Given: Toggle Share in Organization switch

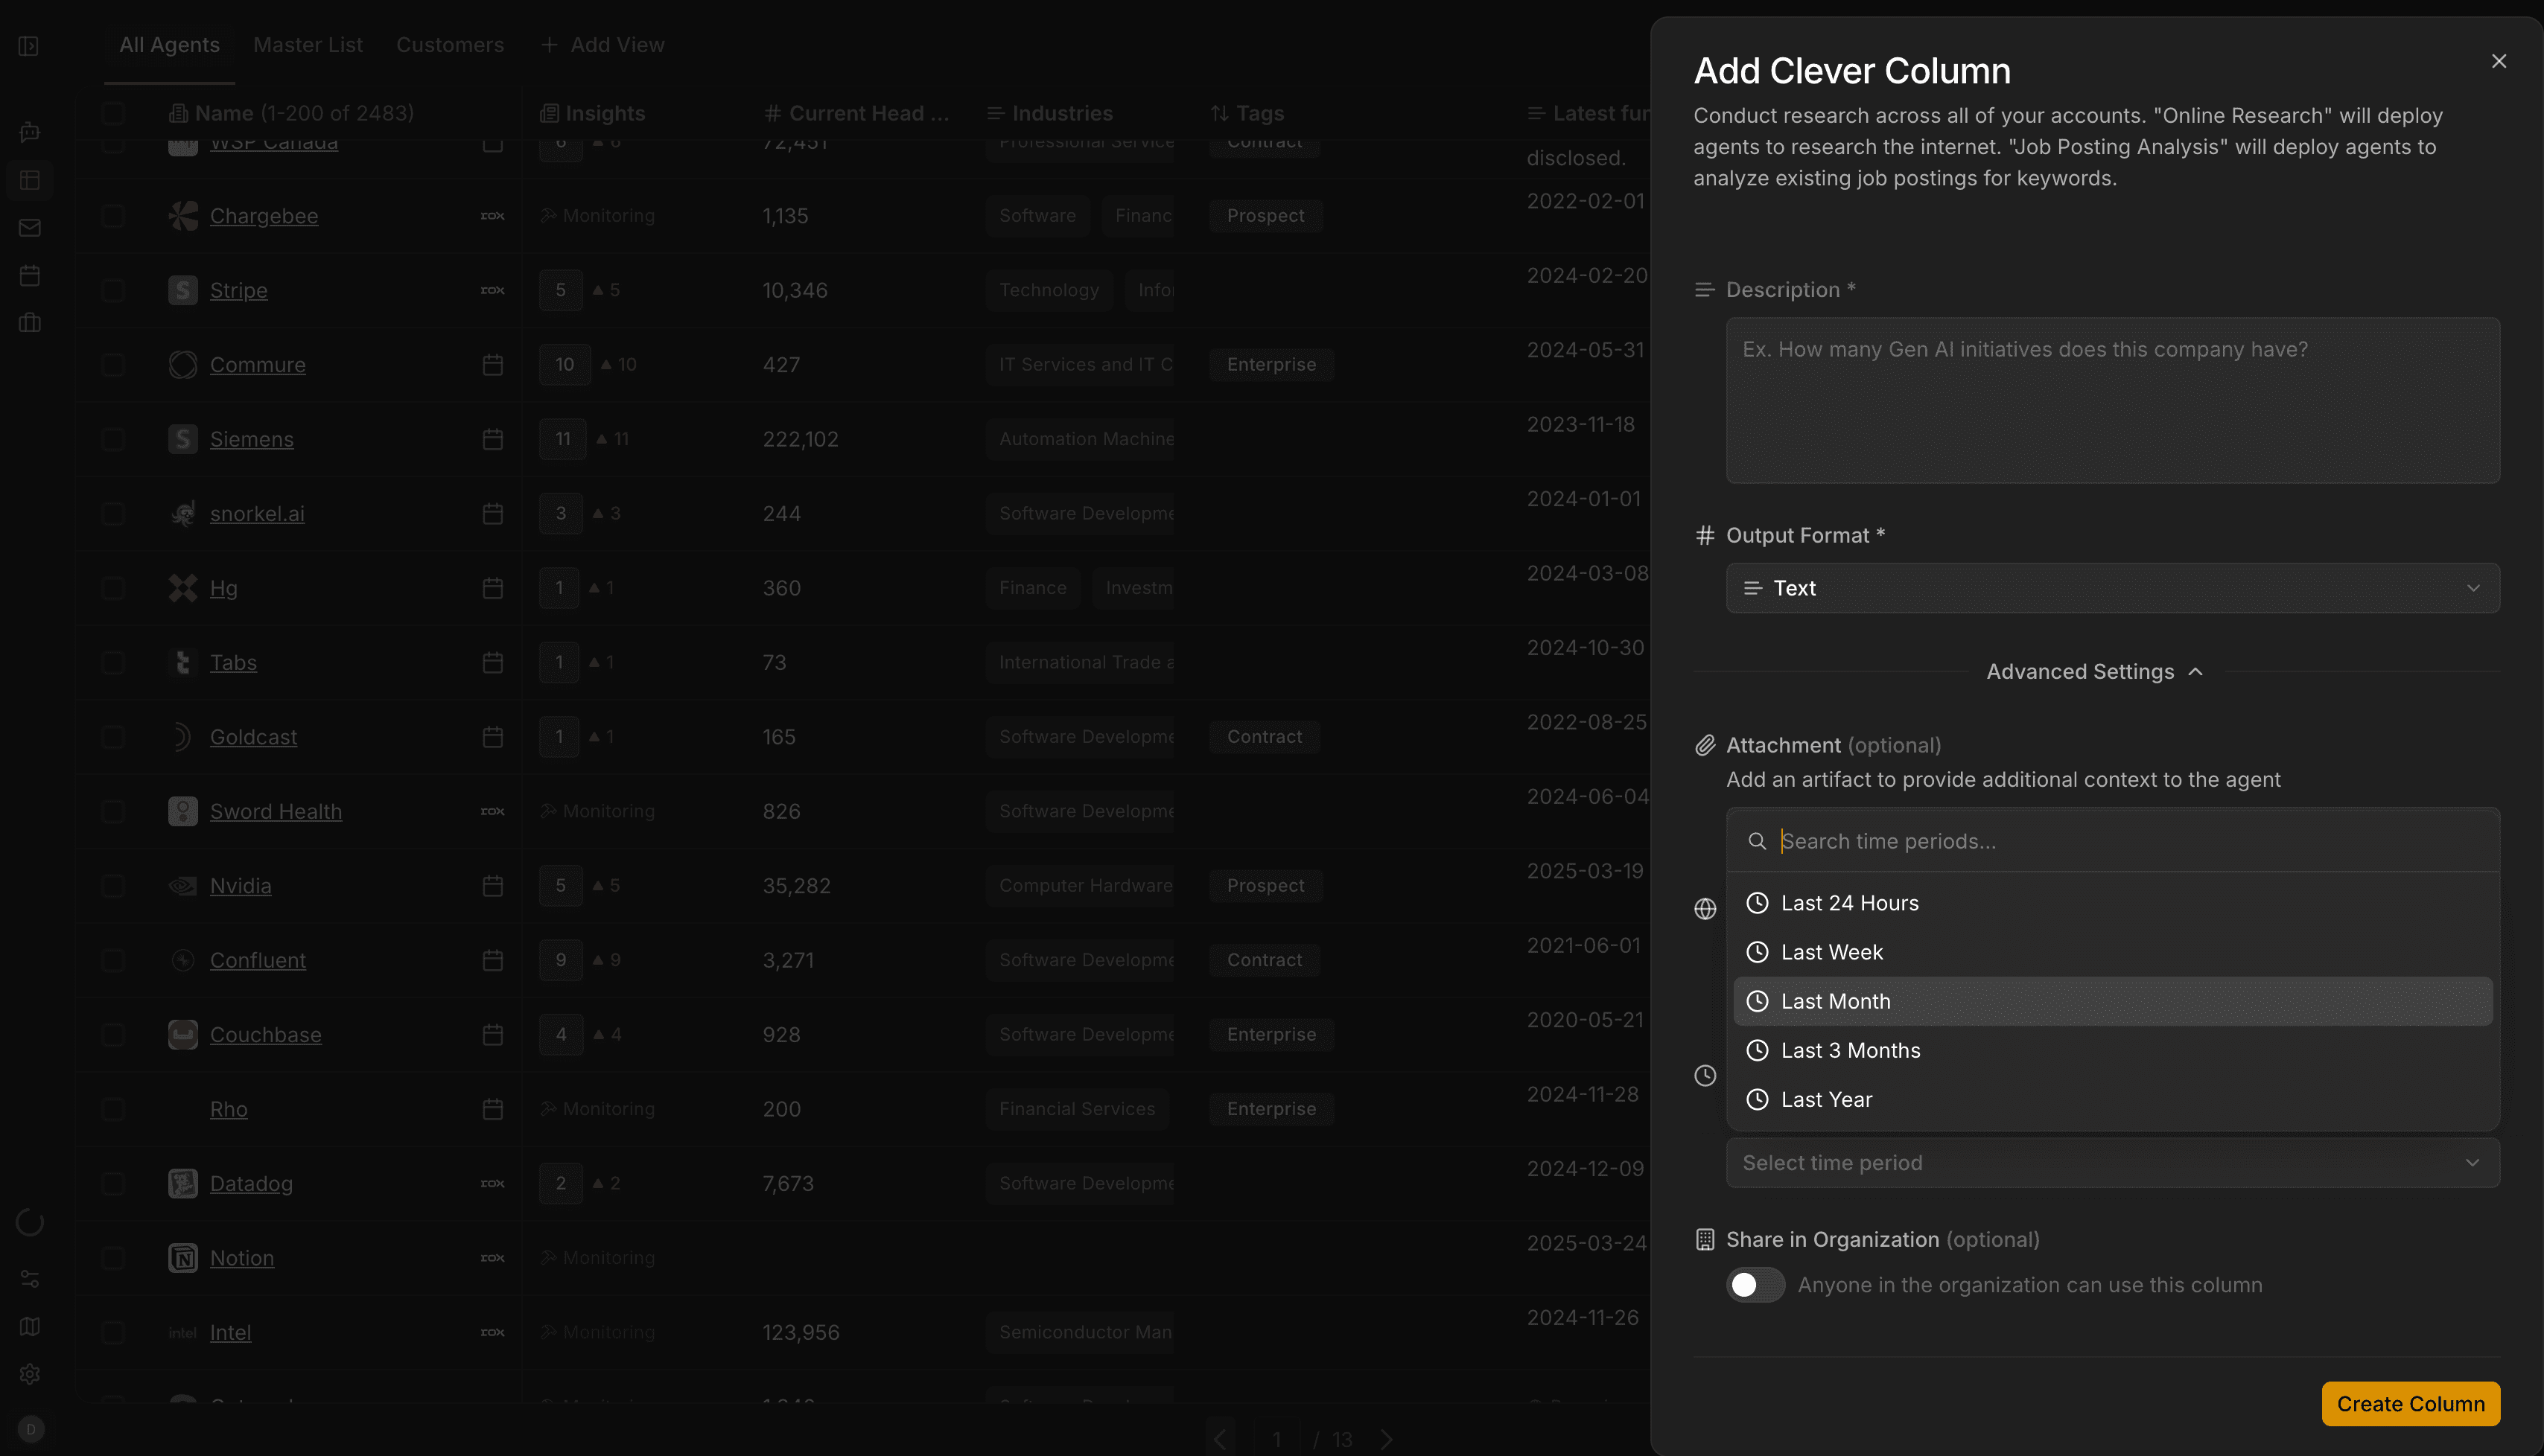Looking at the screenshot, I should pyautogui.click(x=1755, y=1285).
